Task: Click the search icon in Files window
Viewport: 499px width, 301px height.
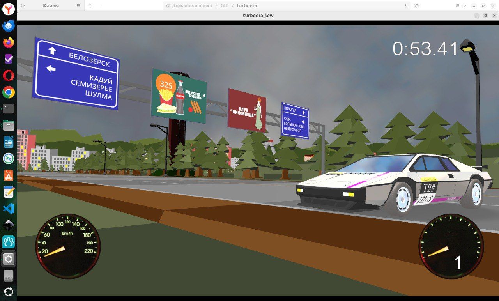Action: pos(23,6)
